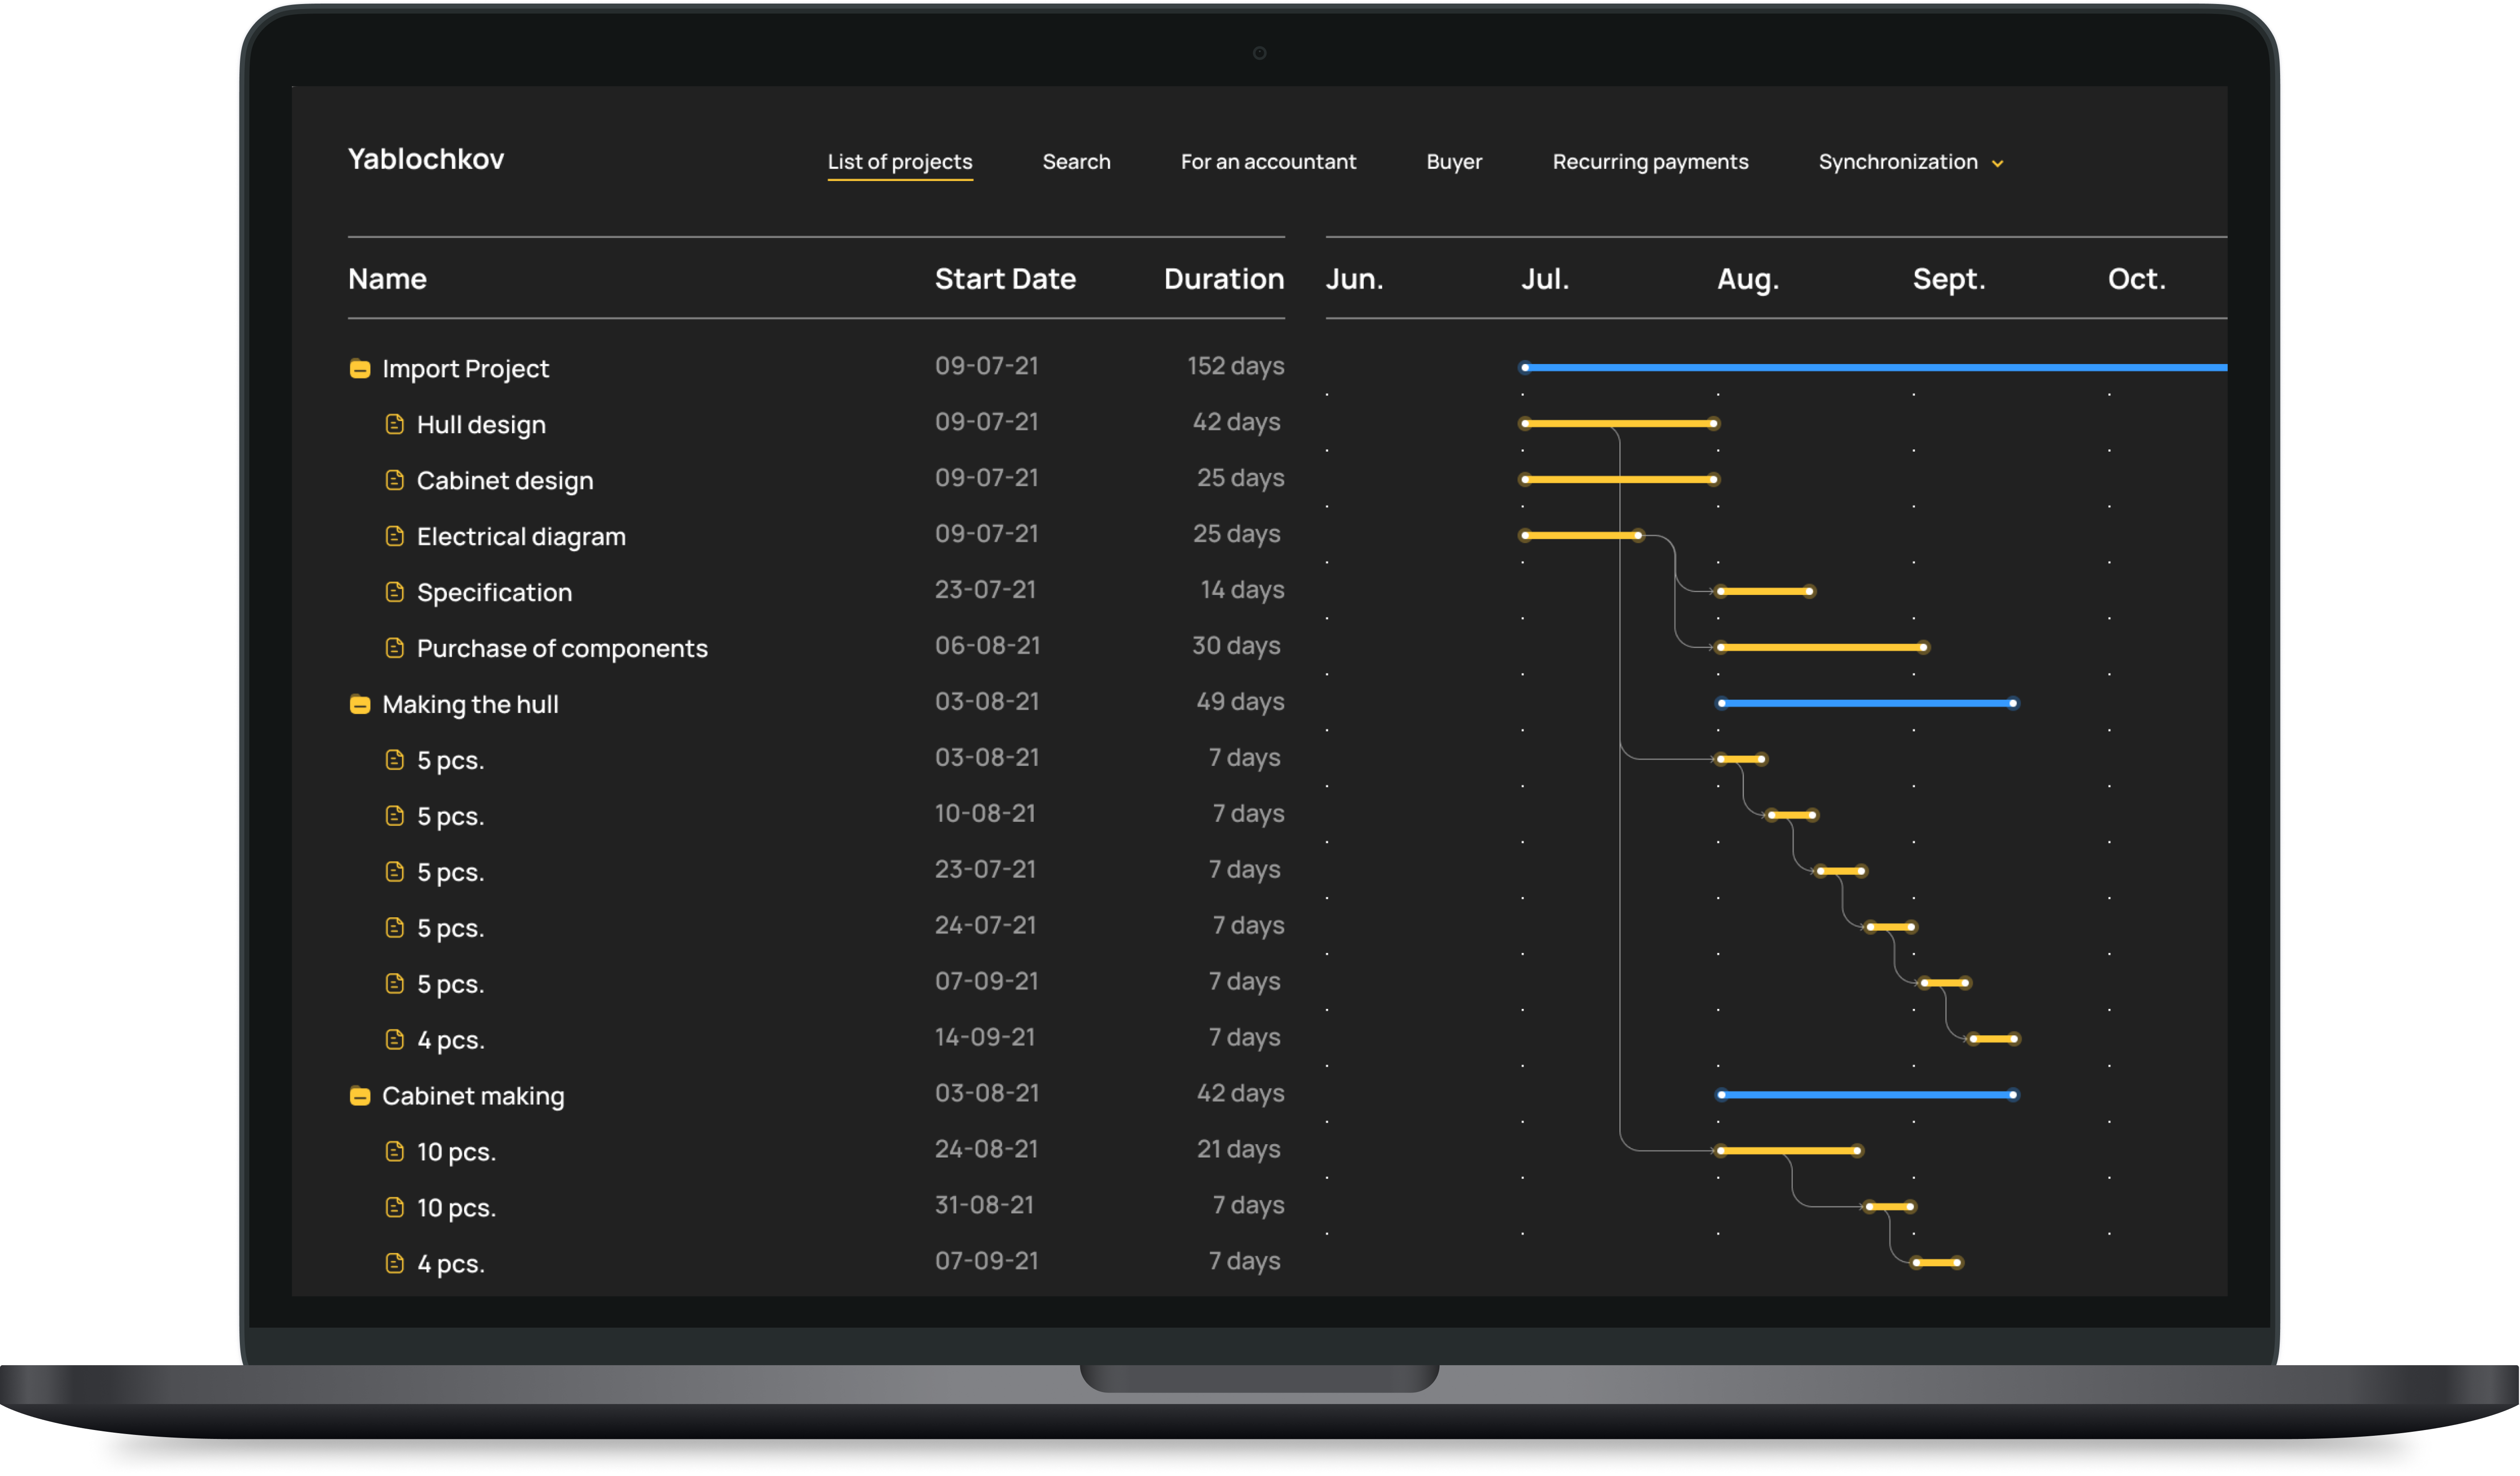2520x1476 pixels.
Task: Open the Recurring payments link
Action: (1650, 162)
